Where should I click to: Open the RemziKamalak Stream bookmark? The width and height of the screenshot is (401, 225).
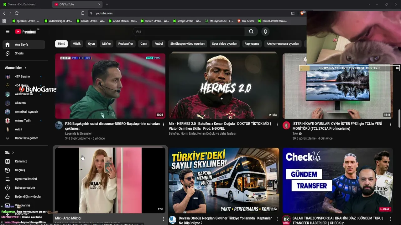(273, 21)
